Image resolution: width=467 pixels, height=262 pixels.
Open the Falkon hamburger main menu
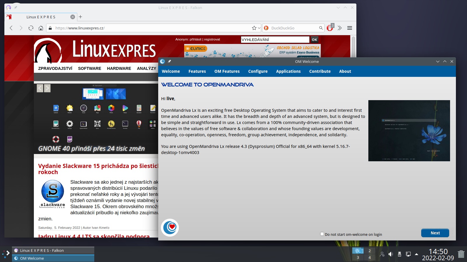click(x=350, y=28)
